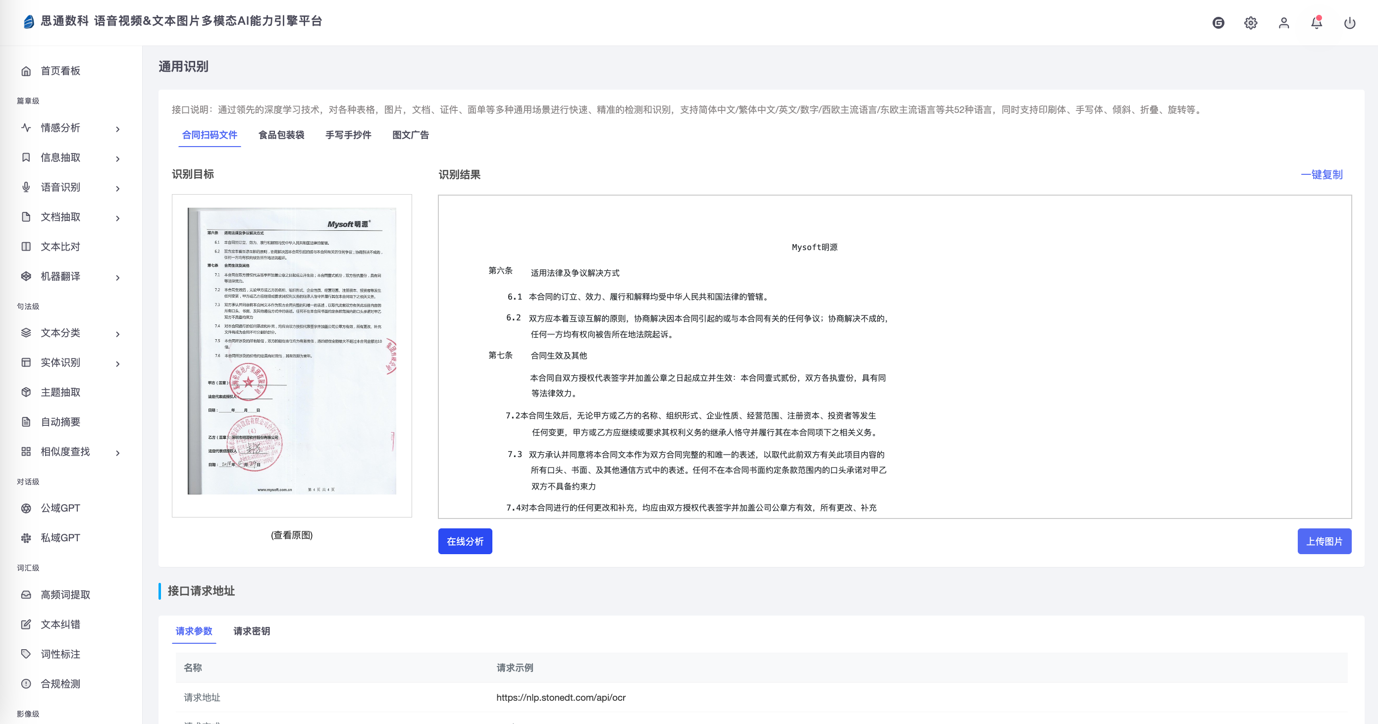Select the 图文广告 tab
This screenshot has width=1378, height=724.
pyautogui.click(x=410, y=135)
